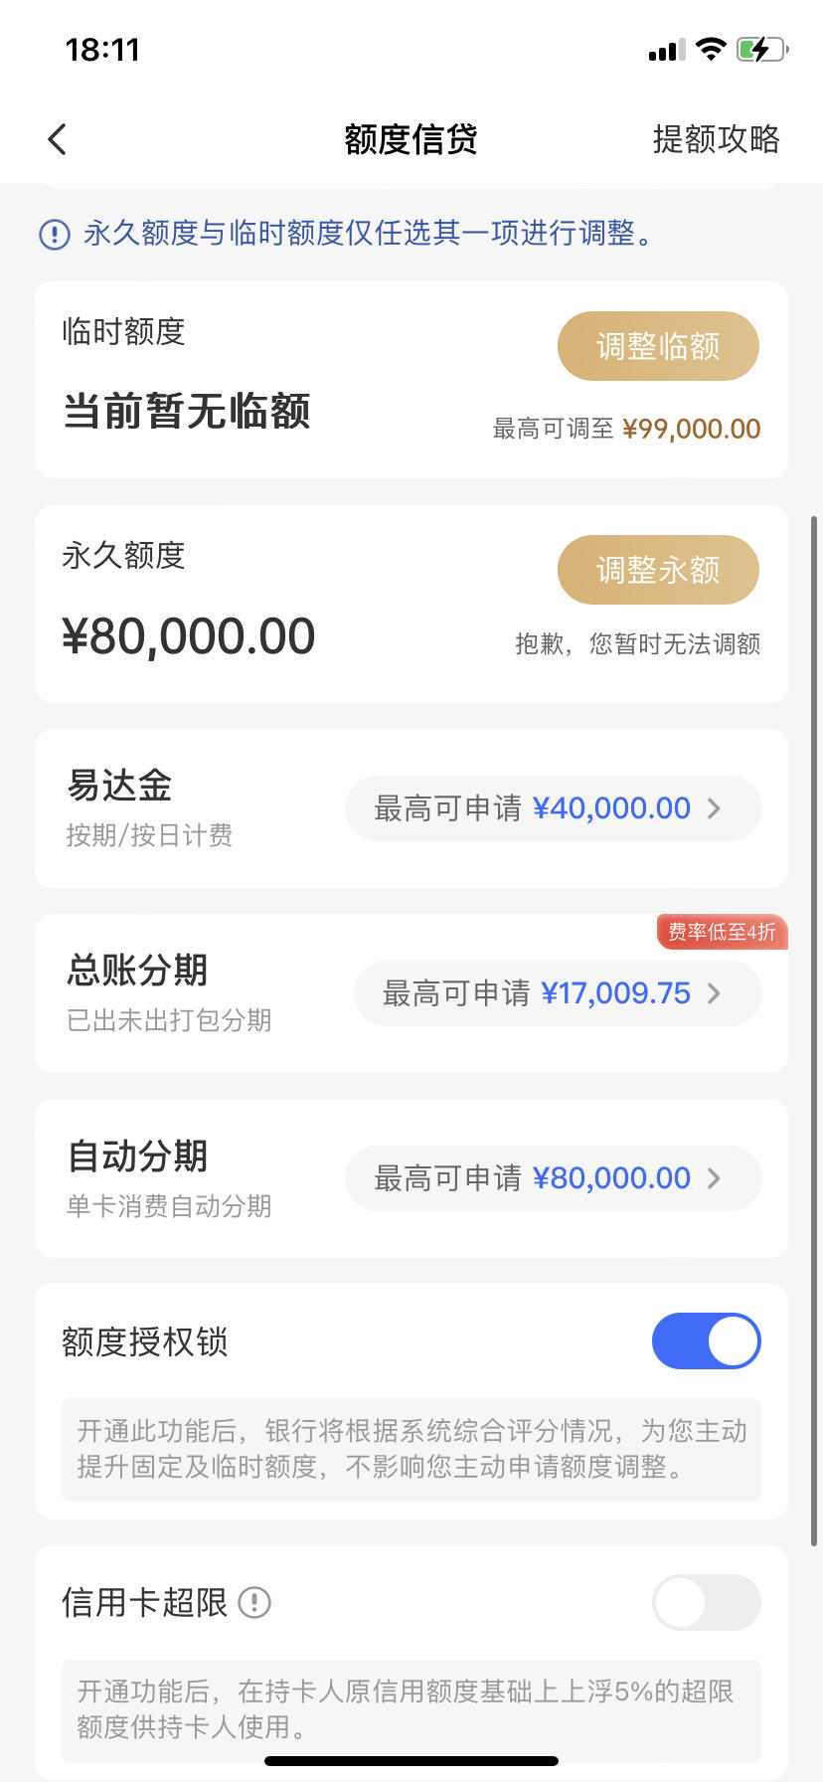Tap the cellular signal bars icon
This screenshot has height=1782, width=823.
click(x=667, y=50)
